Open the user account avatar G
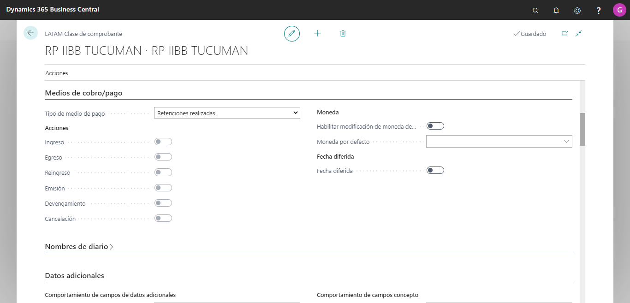 coord(619,10)
